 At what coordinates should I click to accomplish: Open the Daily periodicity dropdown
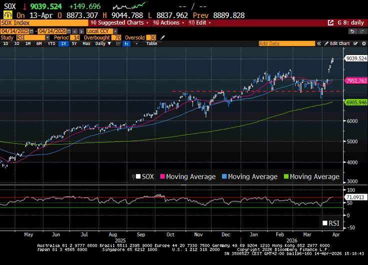[103, 43]
